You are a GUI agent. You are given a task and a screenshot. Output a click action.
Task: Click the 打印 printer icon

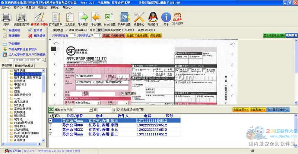tap(6, 17)
